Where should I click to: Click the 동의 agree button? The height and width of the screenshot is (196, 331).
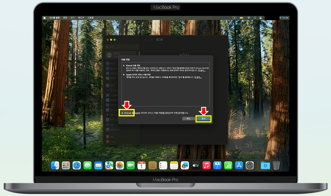coord(203,119)
